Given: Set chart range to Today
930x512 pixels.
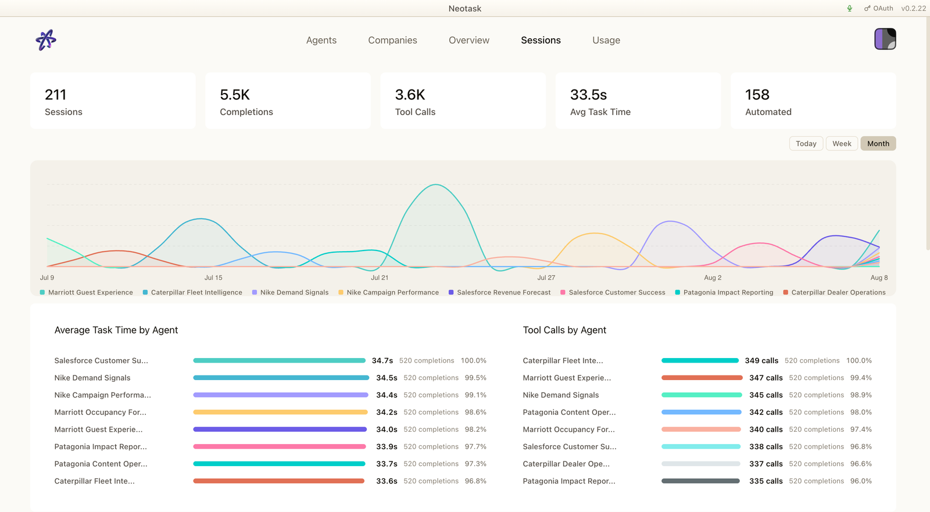Looking at the screenshot, I should (x=806, y=144).
